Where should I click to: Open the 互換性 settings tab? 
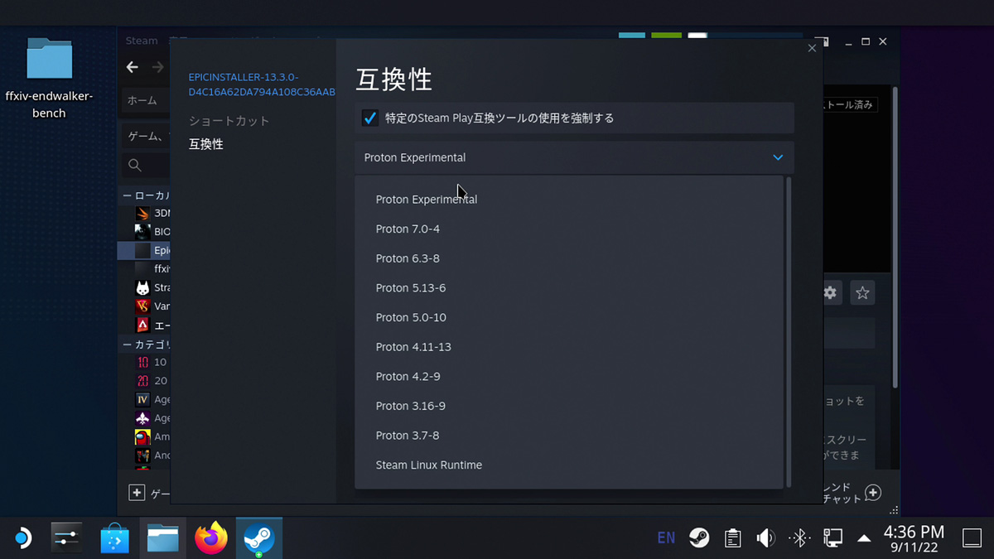pos(205,144)
